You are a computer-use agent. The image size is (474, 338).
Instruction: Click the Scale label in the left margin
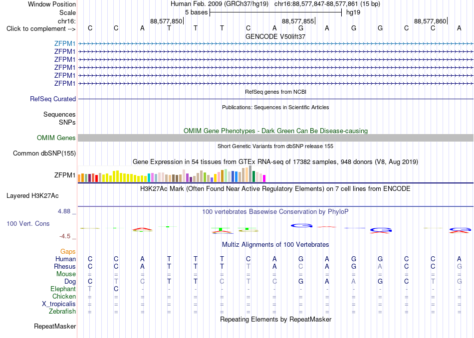tap(67, 12)
